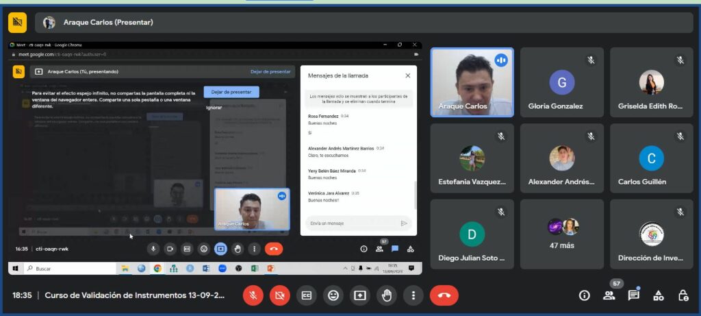Raise hand in outer Meet toolbar
This screenshot has width=701, height=316.
(387, 295)
